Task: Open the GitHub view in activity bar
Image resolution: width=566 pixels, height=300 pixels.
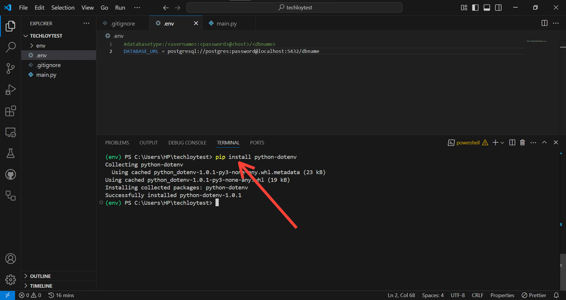Action: point(10,175)
